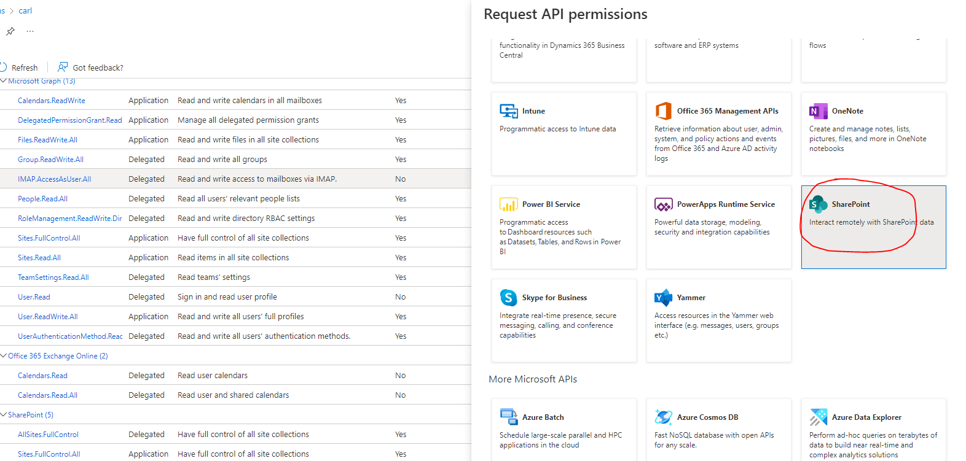Viewport: 966px width, 461px height.
Task: Select the SharePoint API icon
Action: [818, 204]
